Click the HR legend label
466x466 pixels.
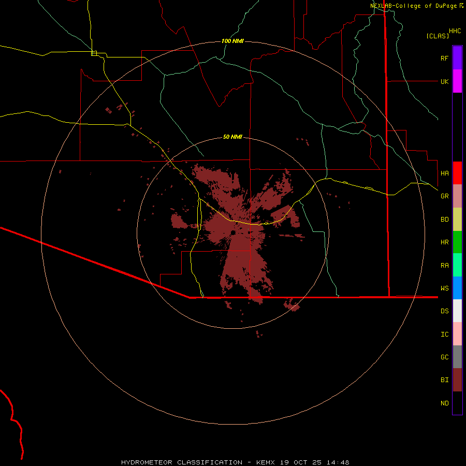(444, 242)
